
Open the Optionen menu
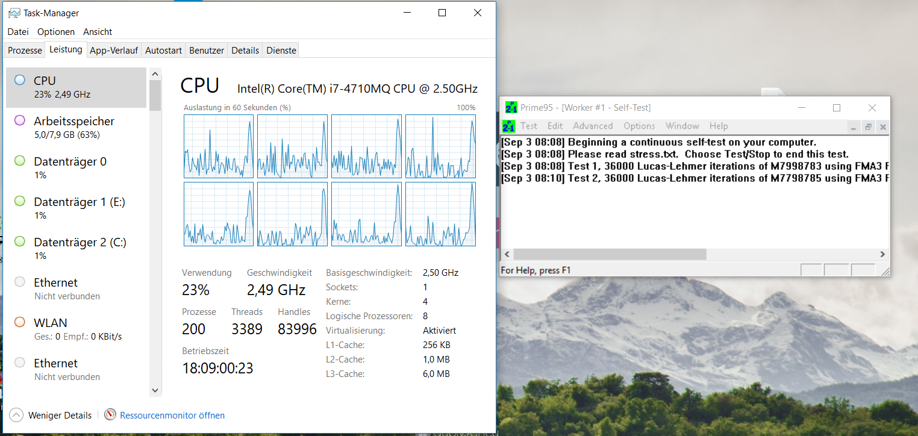point(56,31)
